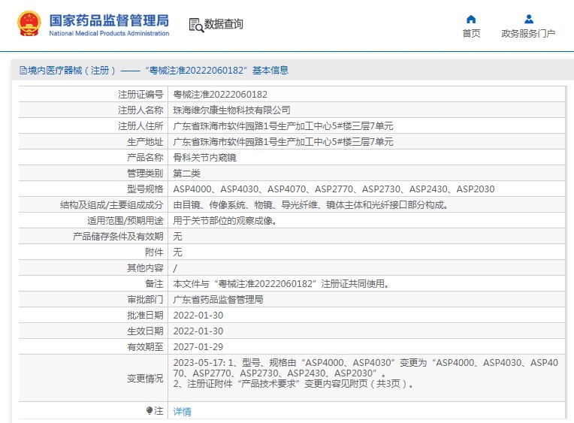Click the 管理类别 label
574x423 pixels.
tap(145, 174)
